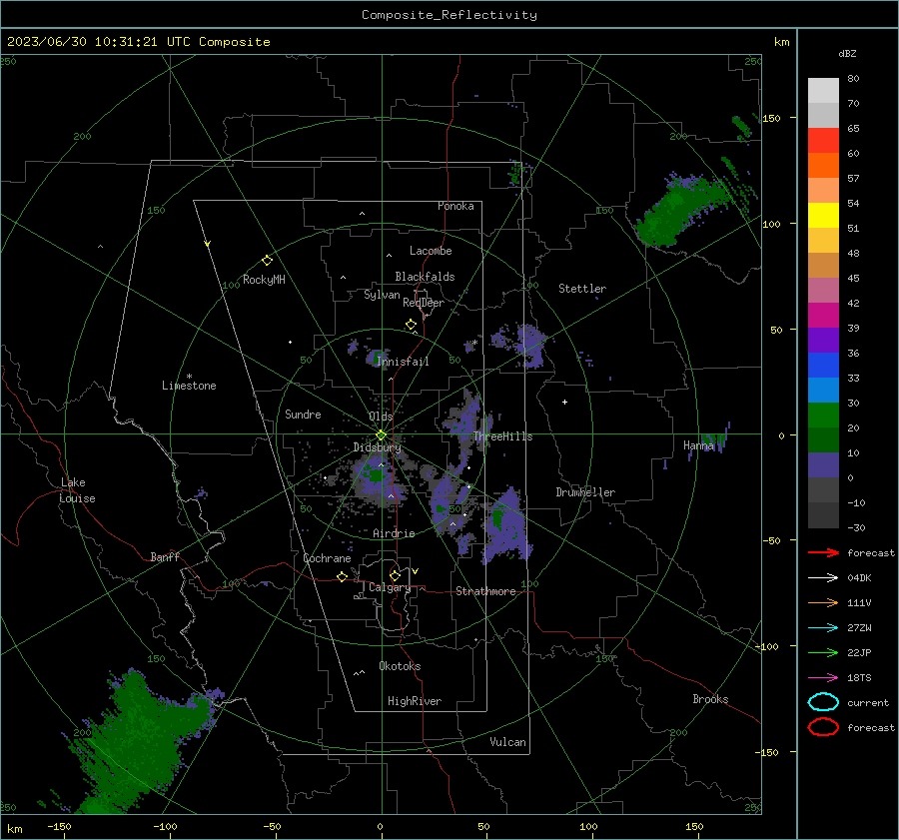Click the 30 dBZ light blue swatch
Screen dimensions: 899x840
point(823,390)
